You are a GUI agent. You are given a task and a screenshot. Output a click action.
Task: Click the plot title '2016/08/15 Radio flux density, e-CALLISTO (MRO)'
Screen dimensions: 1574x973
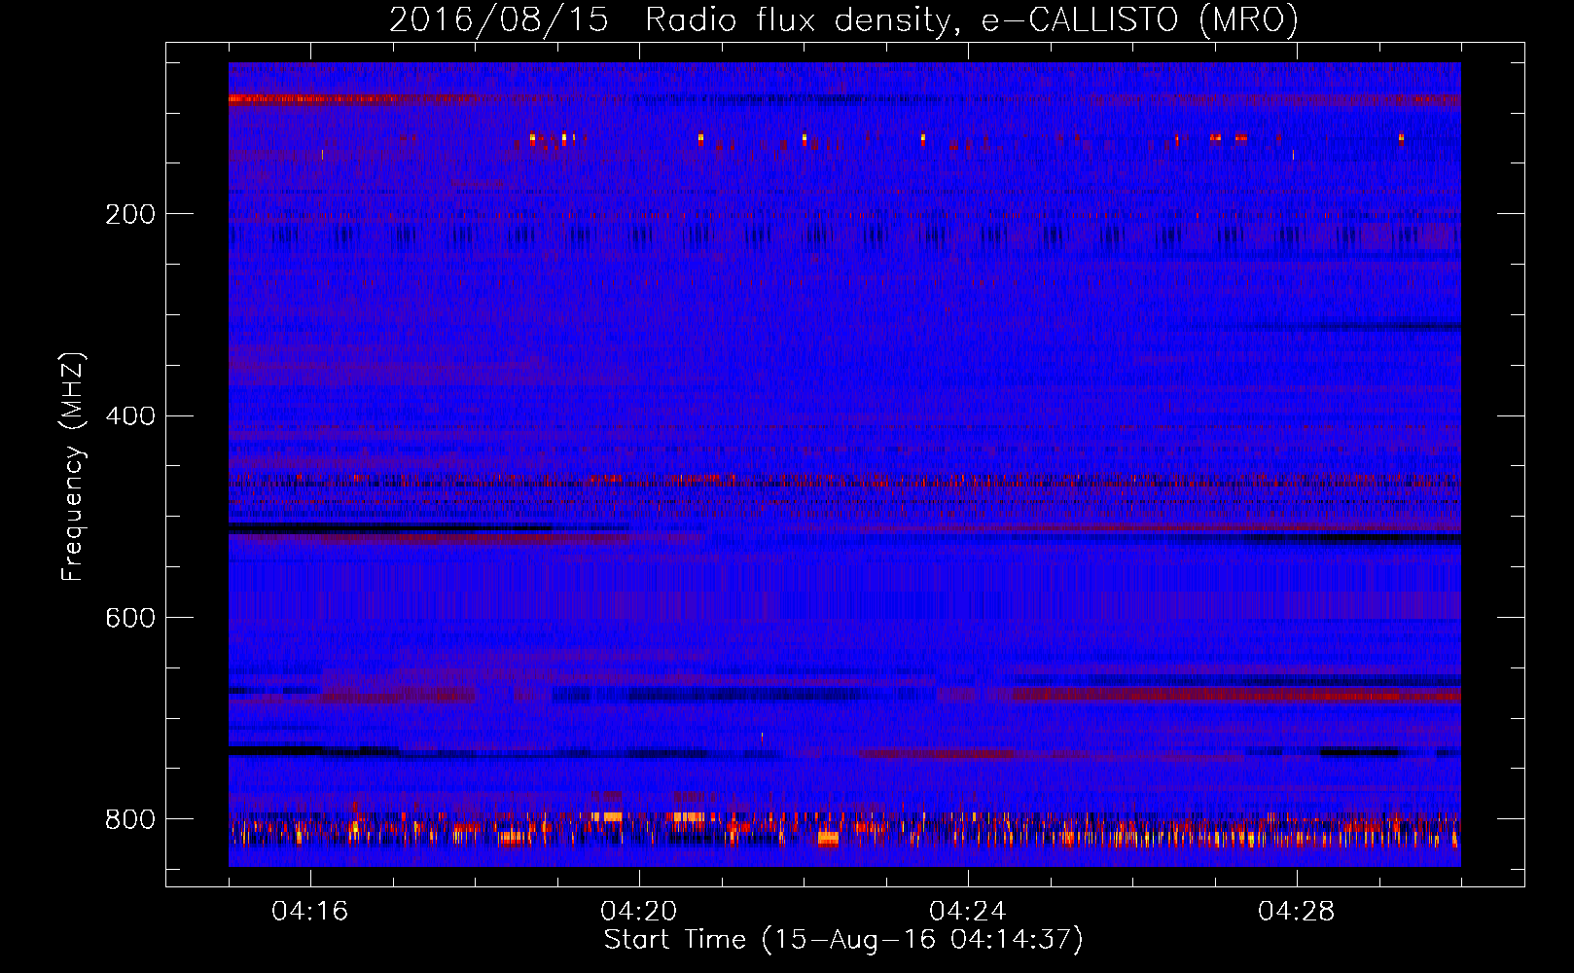point(843,19)
